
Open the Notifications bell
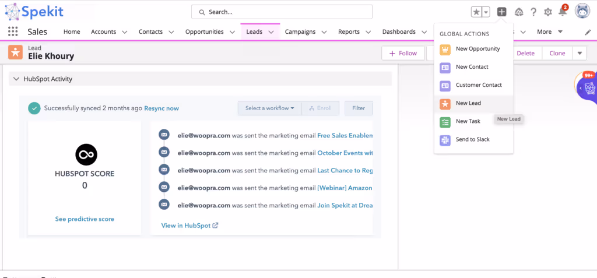click(563, 12)
